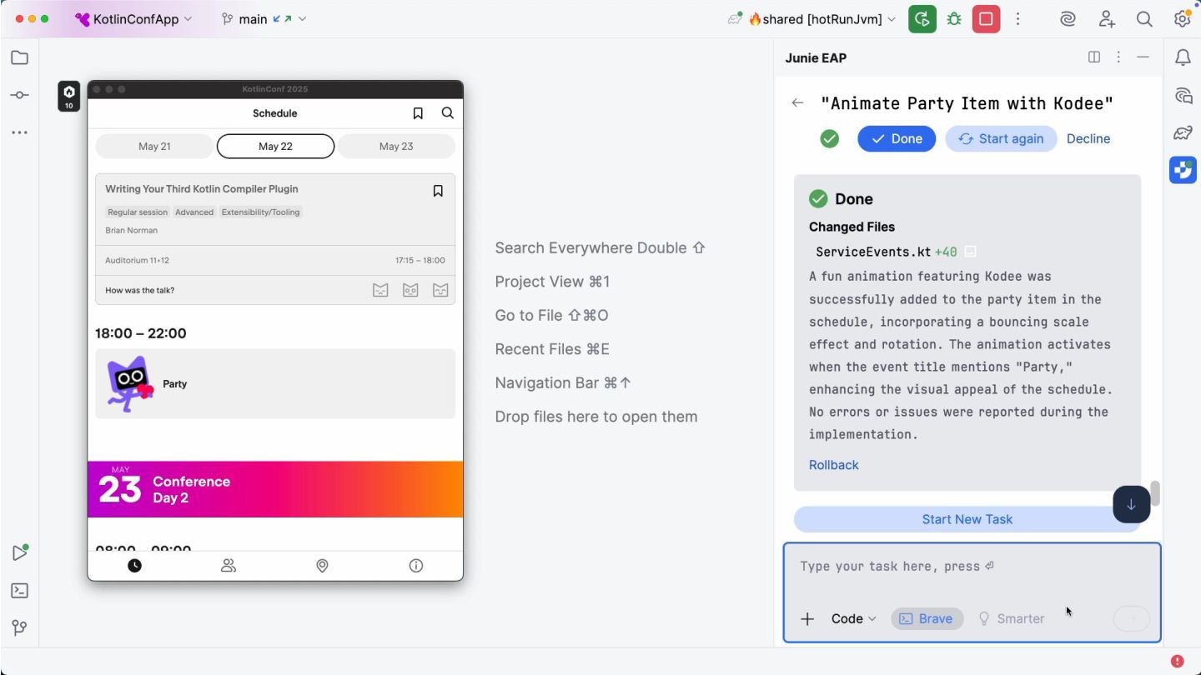
Task: Hide the Junie EAP panel
Action: pos(1143,57)
